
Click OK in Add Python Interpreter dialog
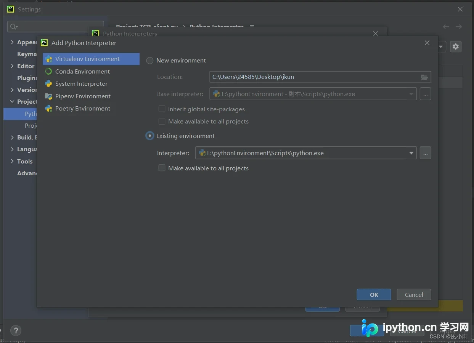(374, 295)
